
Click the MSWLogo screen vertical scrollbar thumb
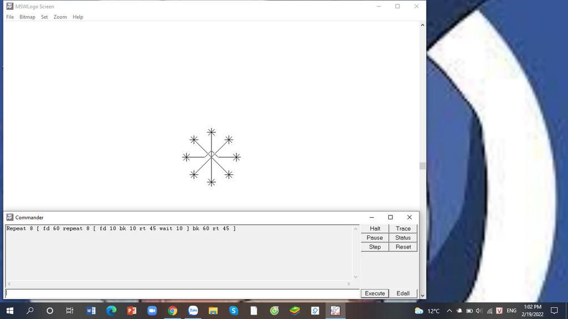[422, 166]
